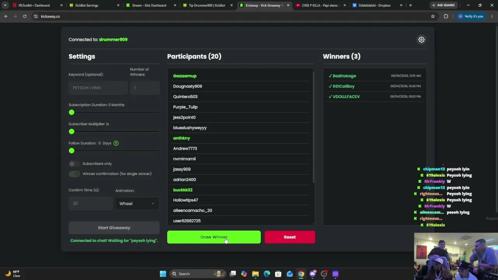Select participant Purple_Tulip
This screenshot has height=280, width=498.
pyautogui.click(x=185, y=107)
